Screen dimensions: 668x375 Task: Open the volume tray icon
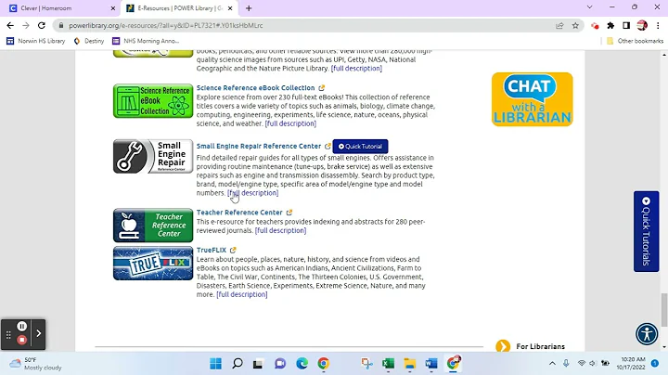tap(593, 364)
